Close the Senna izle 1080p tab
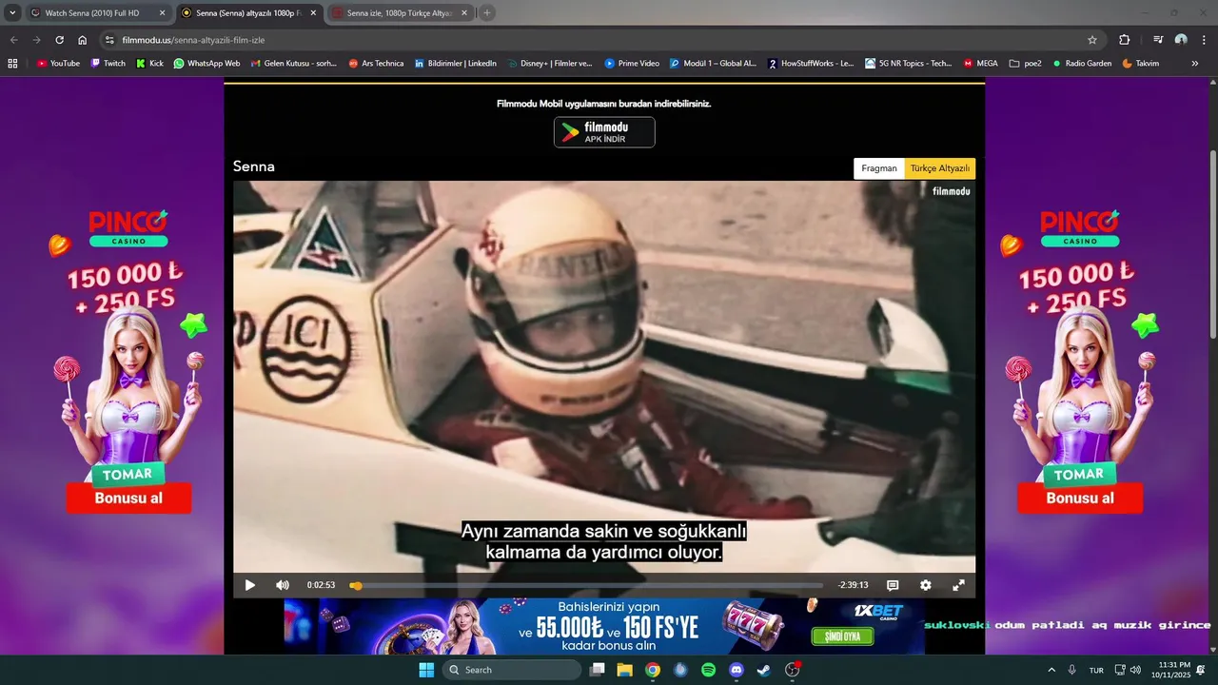Viewport: 1218px width, 685px height. [x=463, y=13]
